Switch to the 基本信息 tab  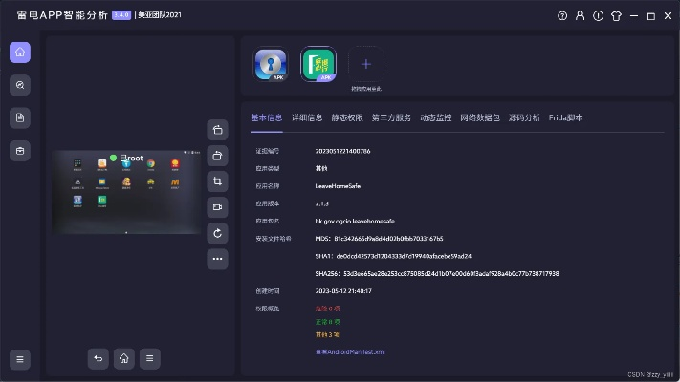pos(267,117)
